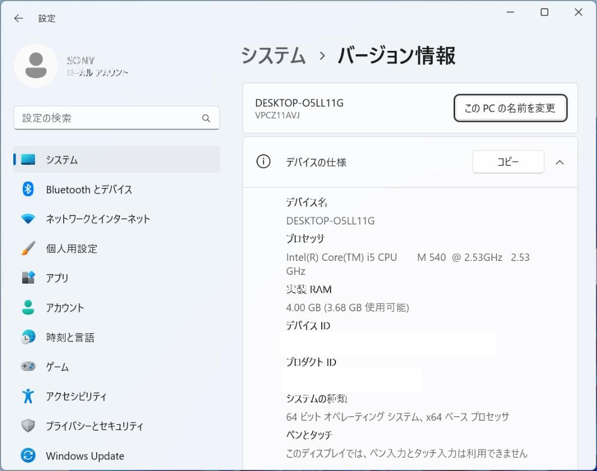
Task: Click the プロダクト ID label
Action: pyautogui.click(x=311, y=362)
